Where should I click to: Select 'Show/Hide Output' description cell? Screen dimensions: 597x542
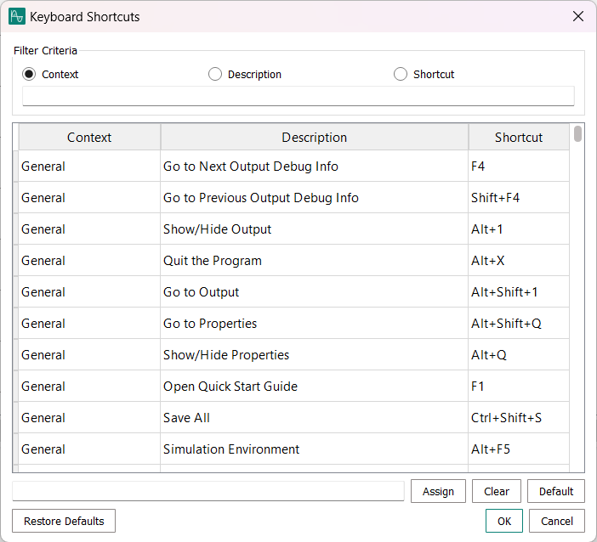[314, 229]
